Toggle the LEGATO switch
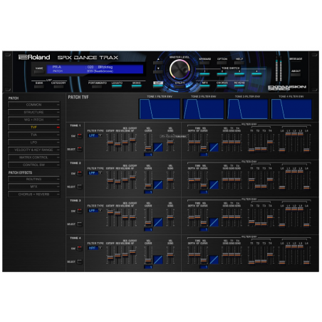 click(x=117, y=86)
